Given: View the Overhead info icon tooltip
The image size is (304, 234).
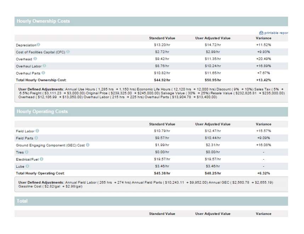Looking at the screenshot, I should (35, 59).
